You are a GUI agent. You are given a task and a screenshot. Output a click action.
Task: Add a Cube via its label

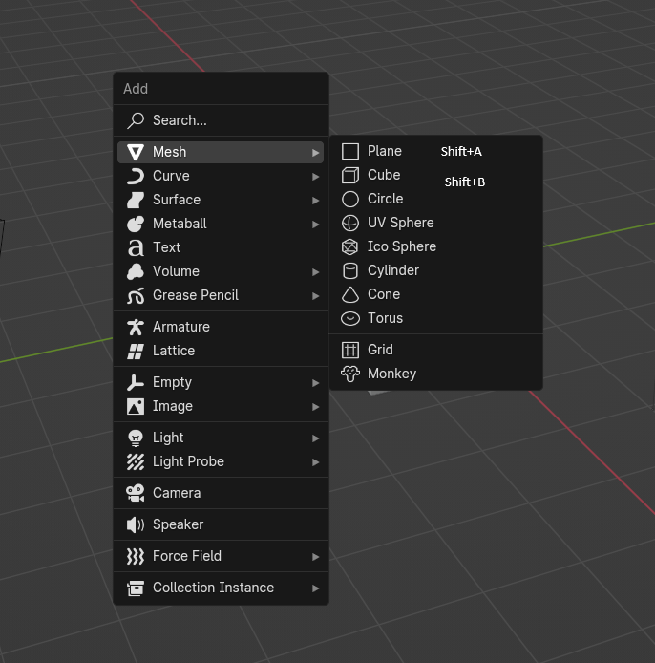tap(384, 175)
